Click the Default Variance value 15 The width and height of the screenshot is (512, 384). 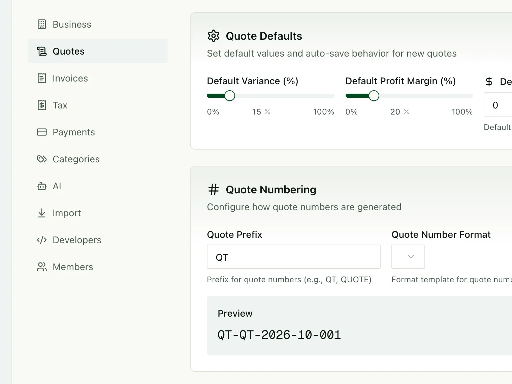[x=257, y=112]
